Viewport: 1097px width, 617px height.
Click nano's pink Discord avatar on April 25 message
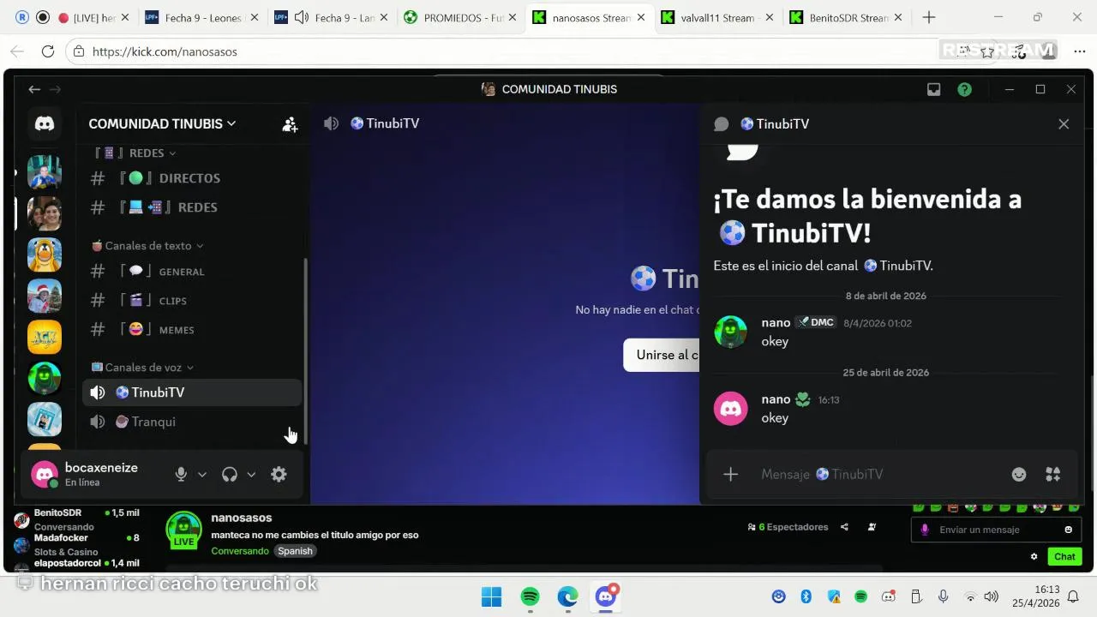point(731,409)
